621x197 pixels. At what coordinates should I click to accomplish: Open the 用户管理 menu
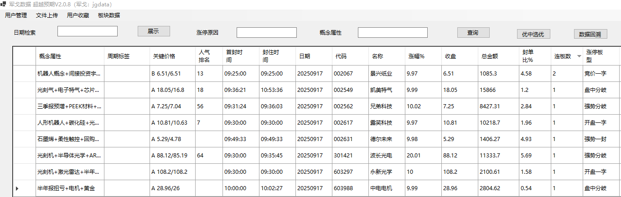pyautogui.click(x=16, y=15)
